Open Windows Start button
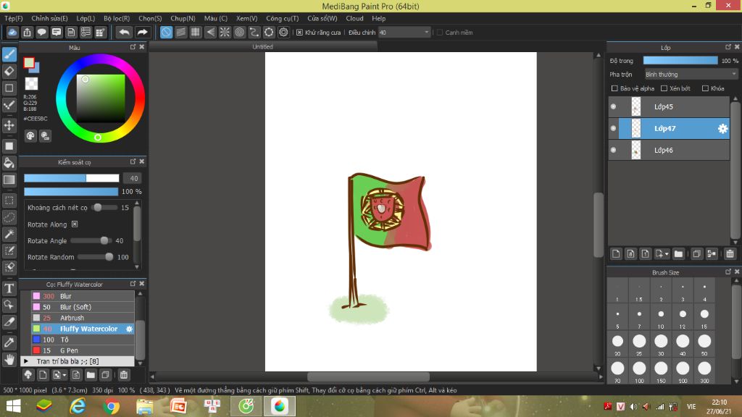742x417 pixels. click(x=13, y=406)
